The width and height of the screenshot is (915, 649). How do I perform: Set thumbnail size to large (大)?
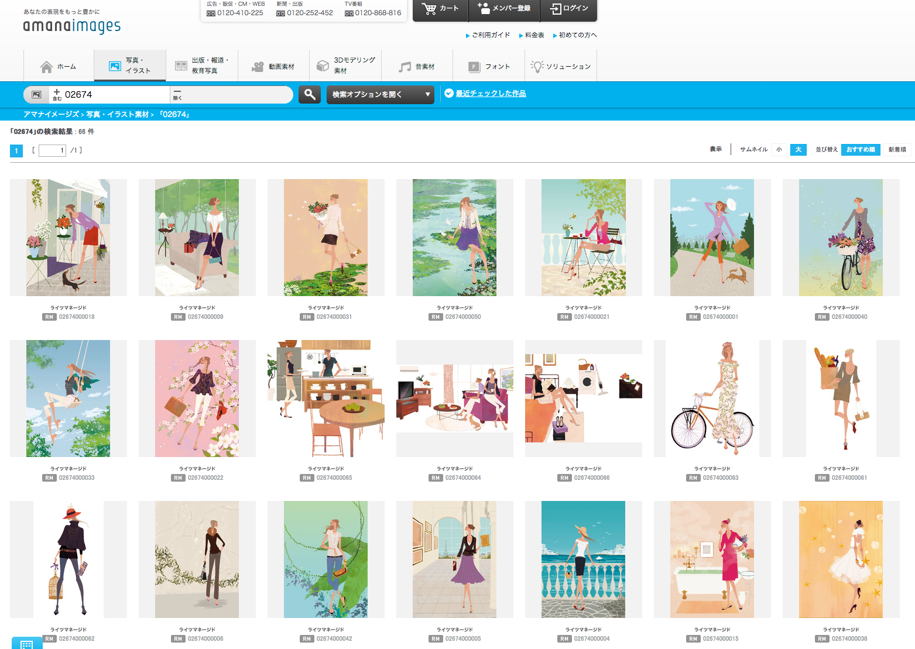799,149
